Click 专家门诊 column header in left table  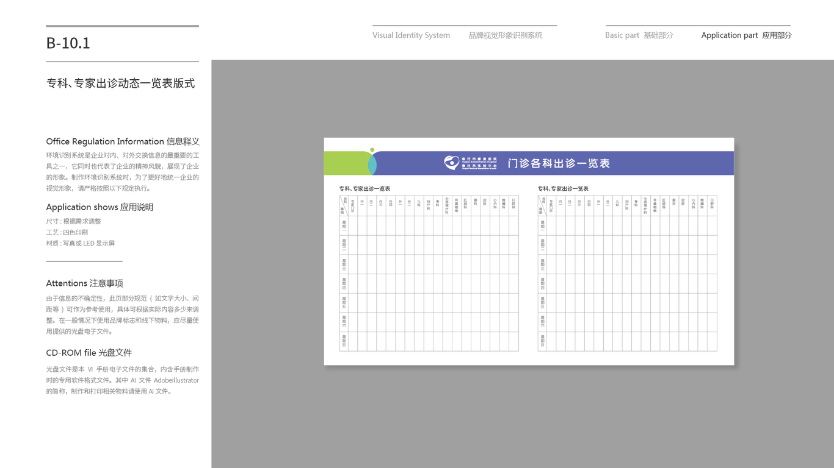pos(353,206)
